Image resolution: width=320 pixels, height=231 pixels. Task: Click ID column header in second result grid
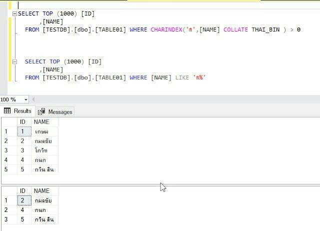pos(24,191)
